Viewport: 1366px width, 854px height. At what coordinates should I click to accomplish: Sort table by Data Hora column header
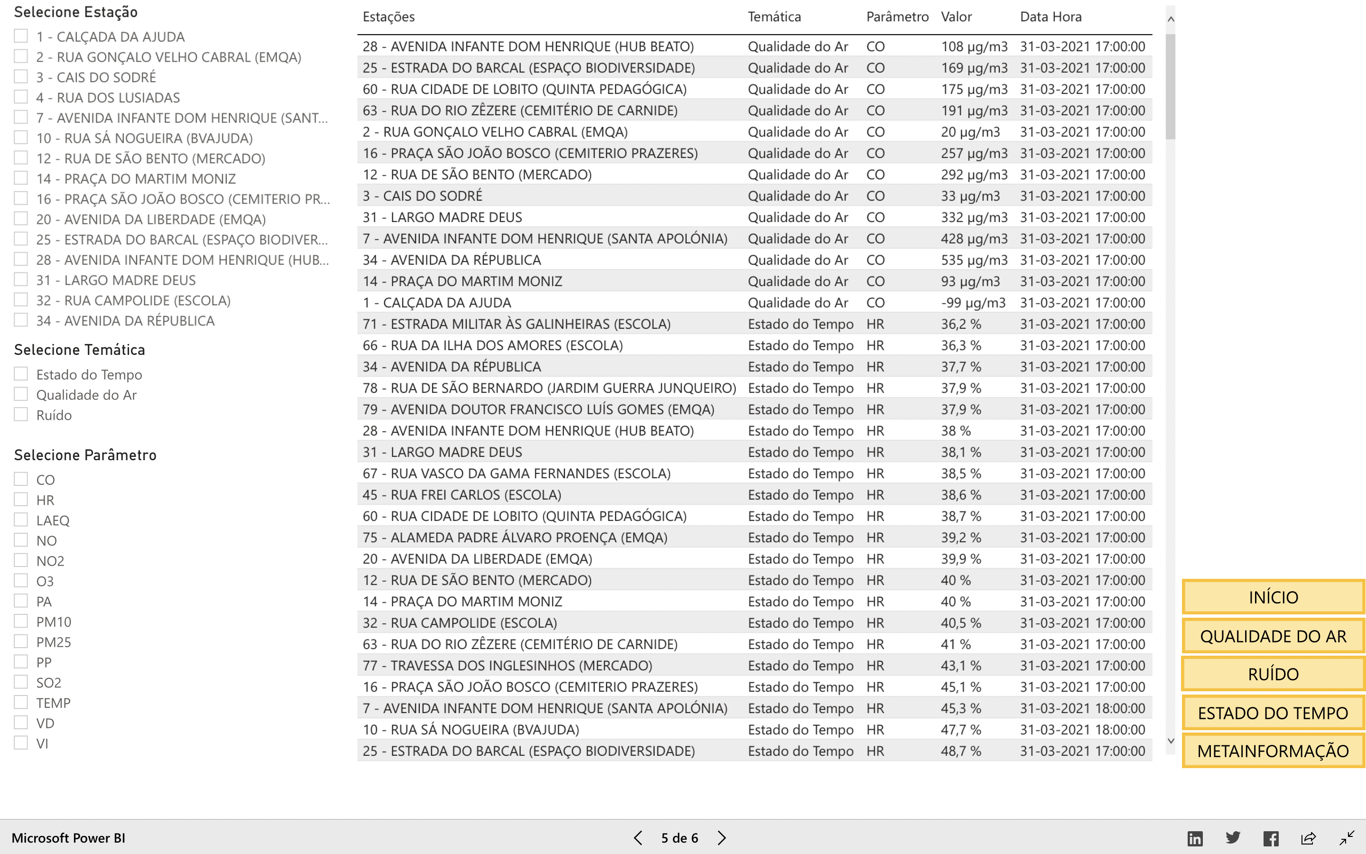coord(1051,17)
